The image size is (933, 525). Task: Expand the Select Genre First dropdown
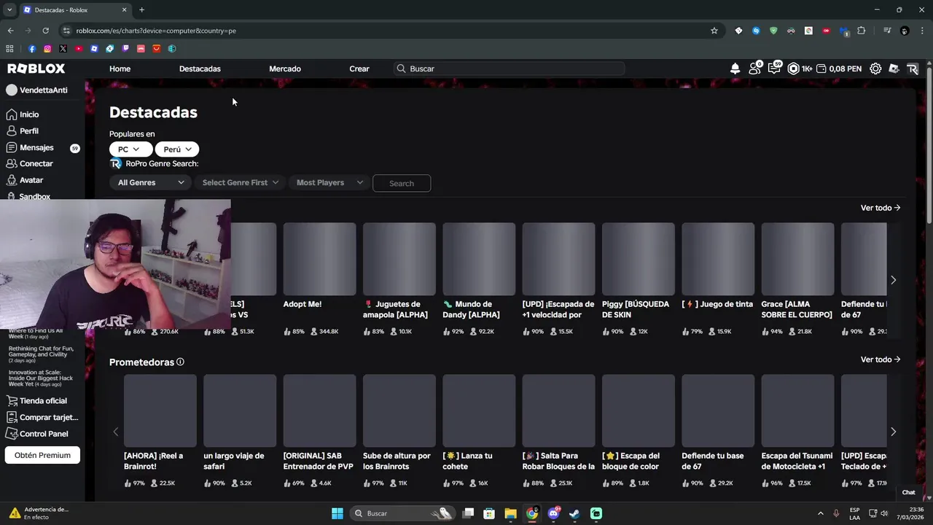(240, 182)
